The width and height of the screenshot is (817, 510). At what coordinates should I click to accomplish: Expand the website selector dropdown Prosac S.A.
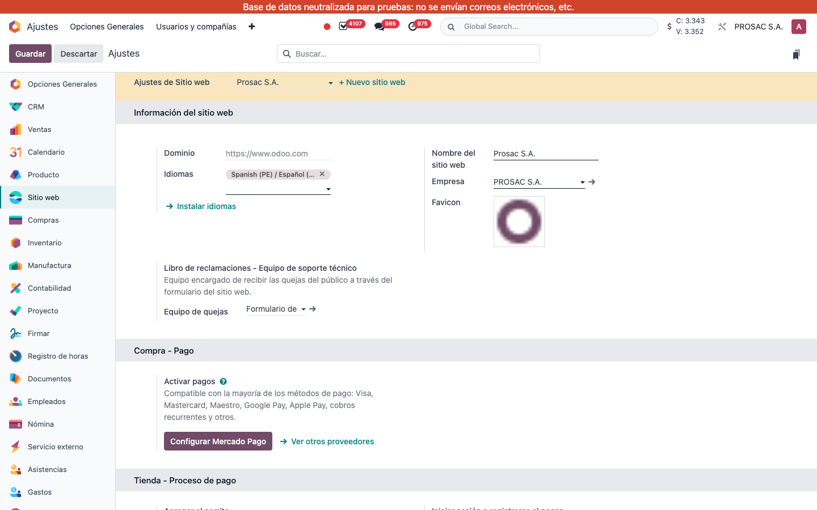point(285,83)
